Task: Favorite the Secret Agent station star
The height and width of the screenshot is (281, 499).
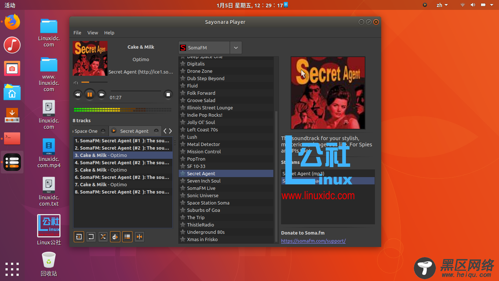Action: pos(183,173)
